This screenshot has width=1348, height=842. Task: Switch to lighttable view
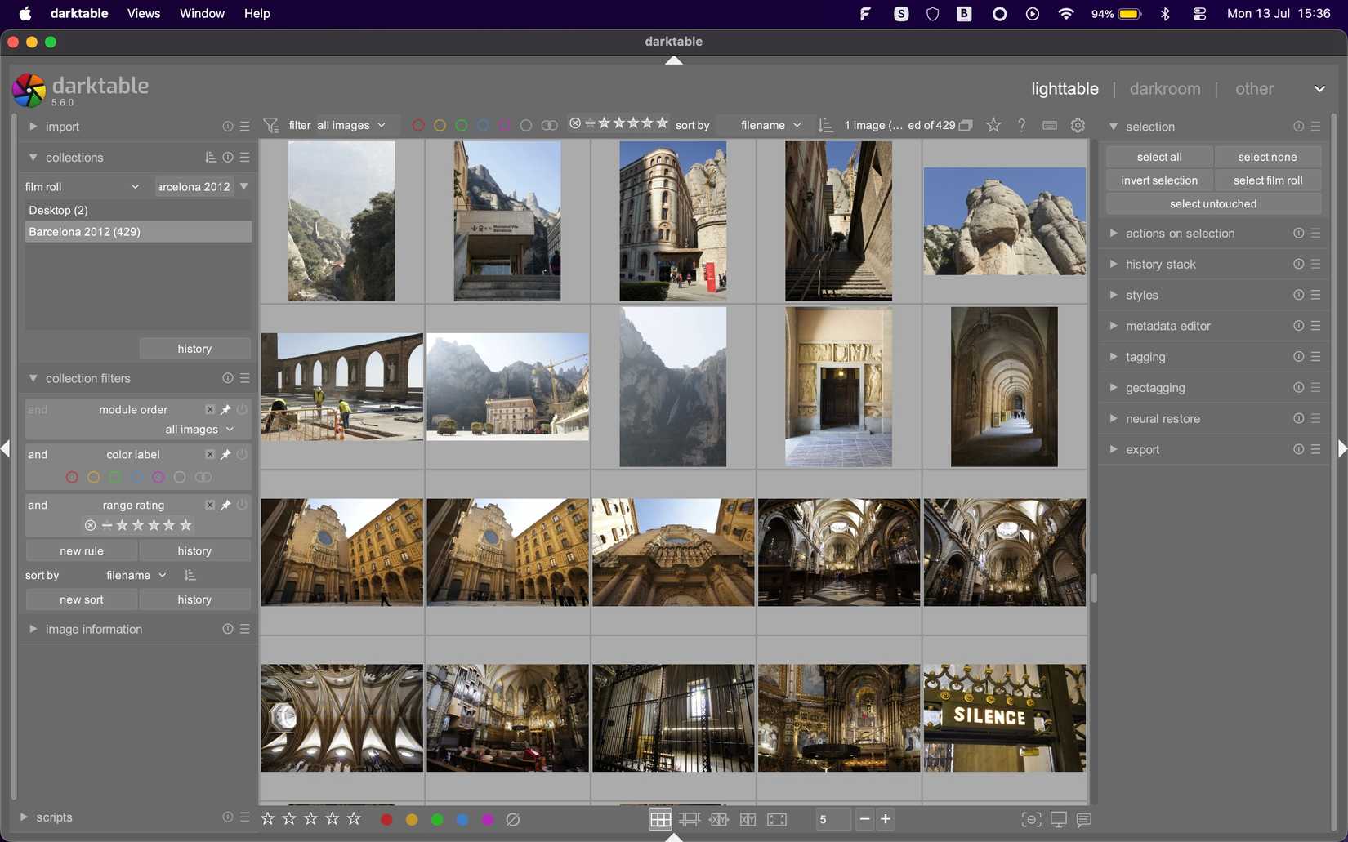1065,89
